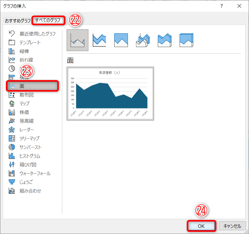Select マップ in chart type list

(25, 103)
